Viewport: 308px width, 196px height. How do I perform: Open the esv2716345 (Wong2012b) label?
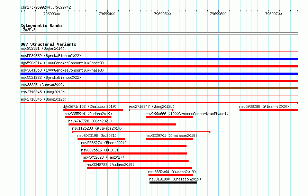(x=44, y=92)
